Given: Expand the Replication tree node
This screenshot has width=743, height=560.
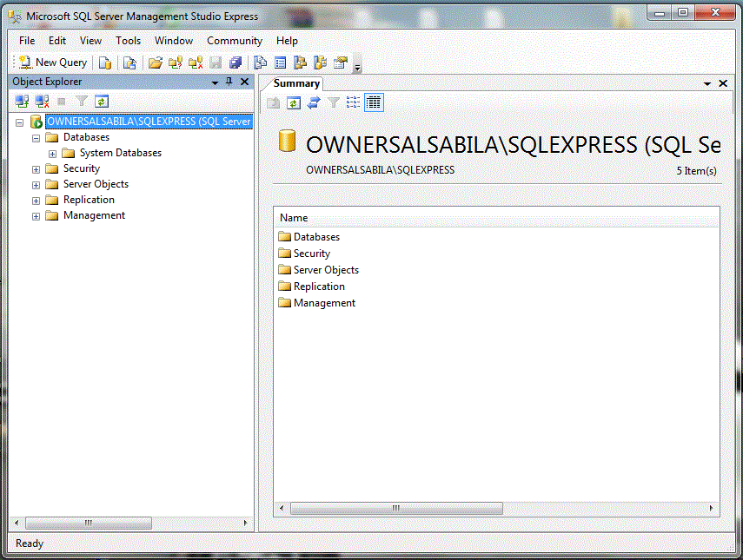Looking at the screenshot, I should point(36,201).
